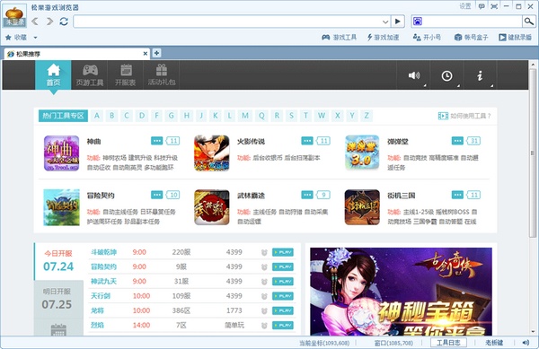Click the alarm reminder icon for 烈焰
This screenshot has height=349, width=539.
coord(264,326)
